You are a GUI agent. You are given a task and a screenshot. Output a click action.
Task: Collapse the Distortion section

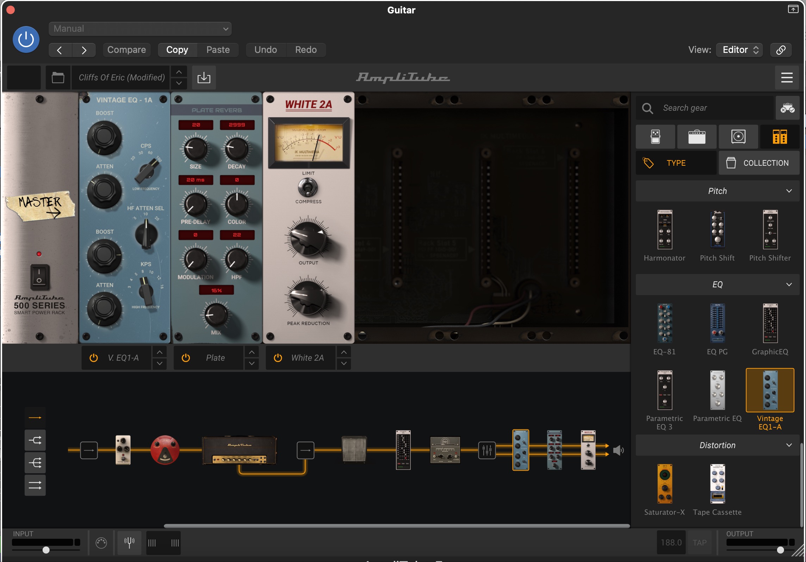718,445
